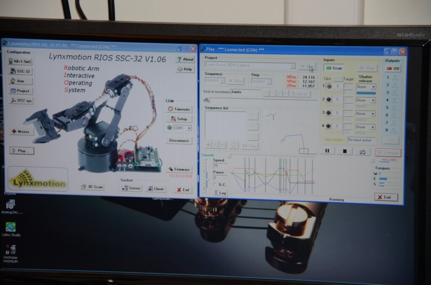Screen dimensions: 431x285
Task: Open SSC-32 configuration in RIOS window
Action: coord(20,71)
